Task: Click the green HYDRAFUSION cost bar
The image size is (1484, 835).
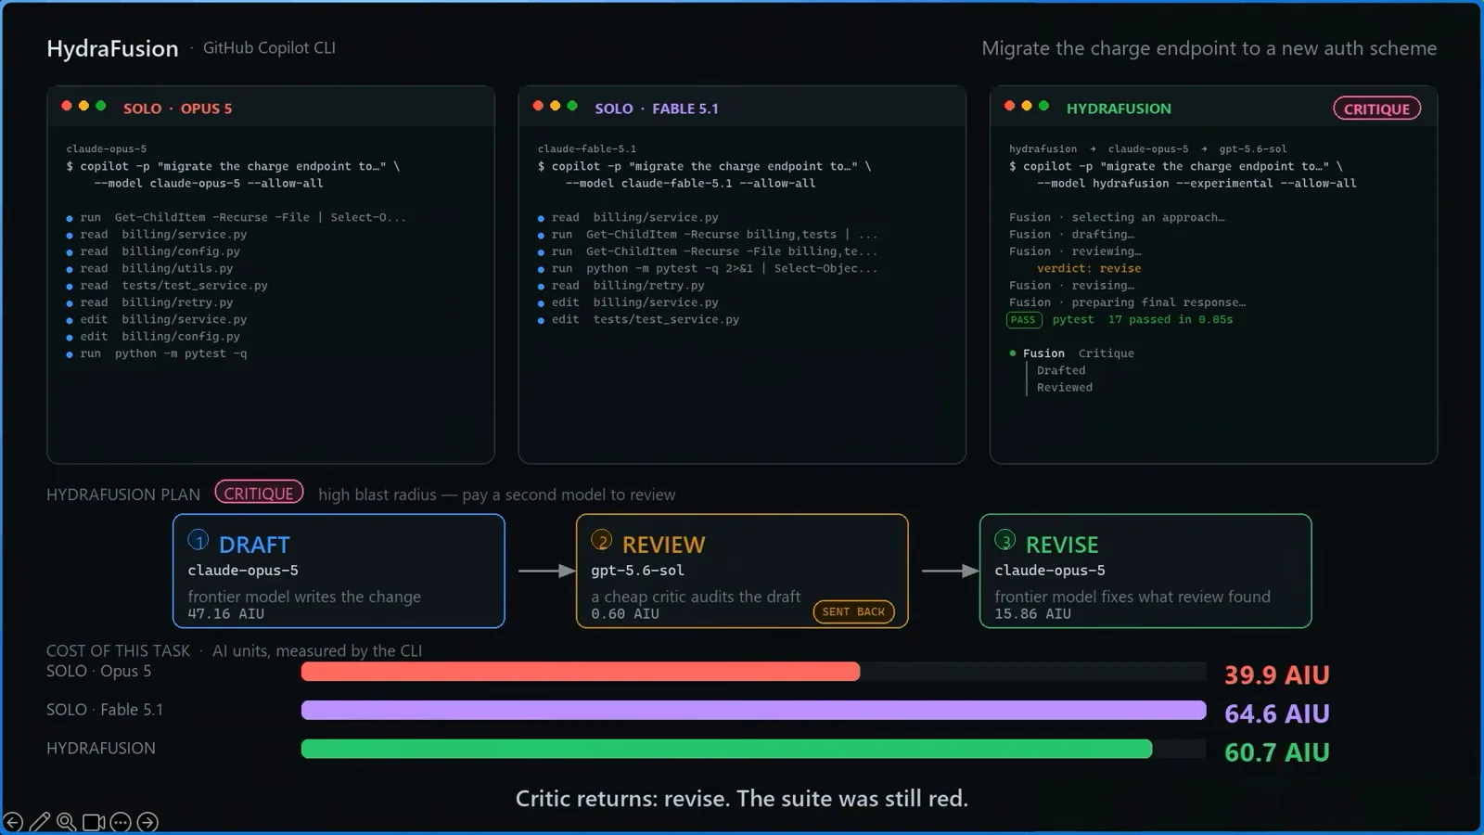Action: click(726, 749)
